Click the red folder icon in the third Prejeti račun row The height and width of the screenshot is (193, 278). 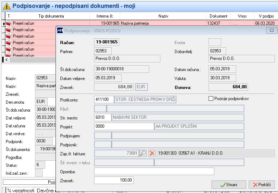[x=8, y=36]
